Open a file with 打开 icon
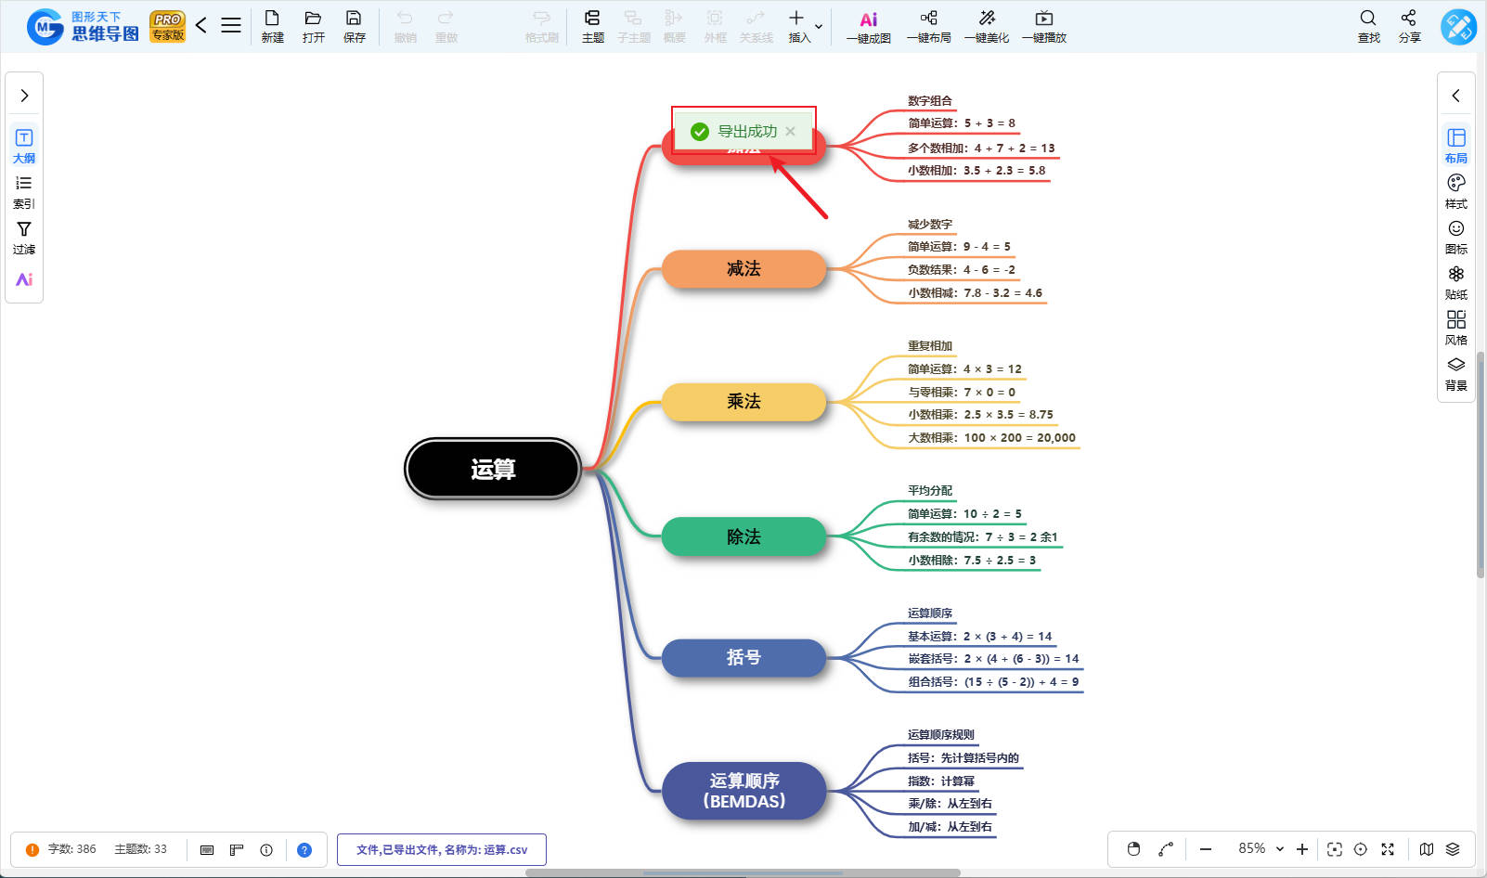The width and height of the screenshot is (1487, 878). 313,26
